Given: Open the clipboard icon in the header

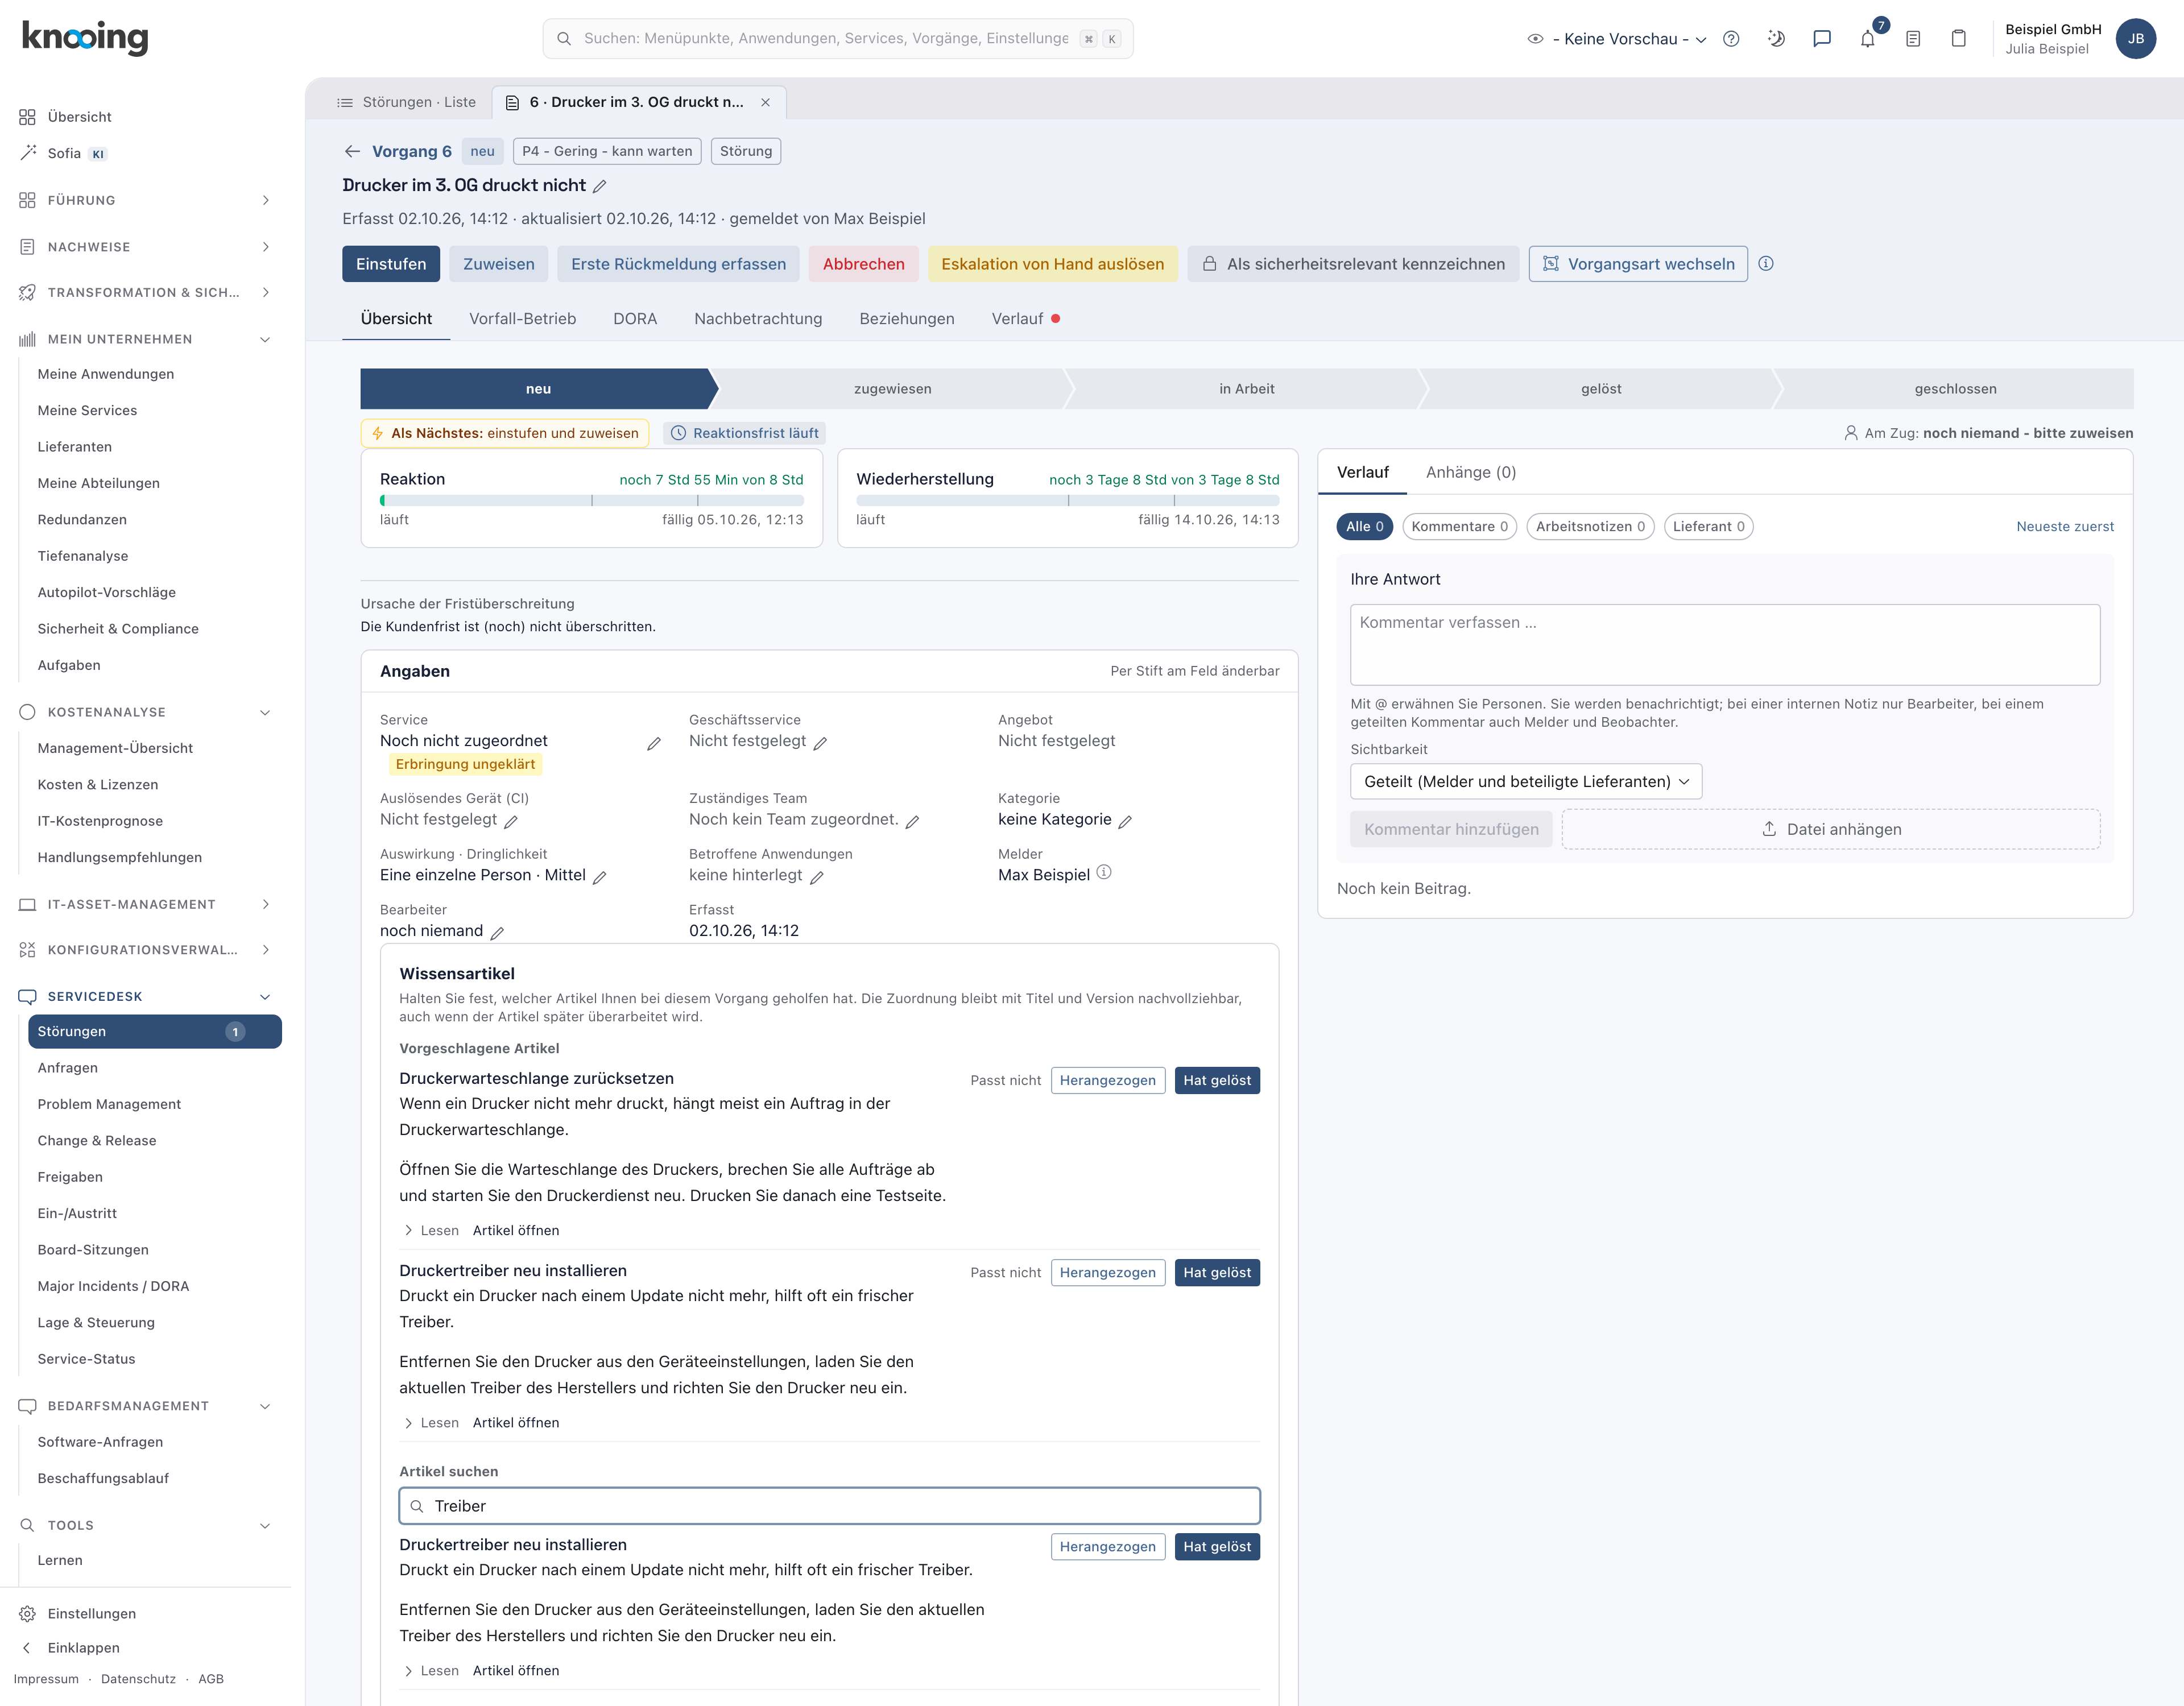Looking at the screenshot, I should pos(1958,39).
